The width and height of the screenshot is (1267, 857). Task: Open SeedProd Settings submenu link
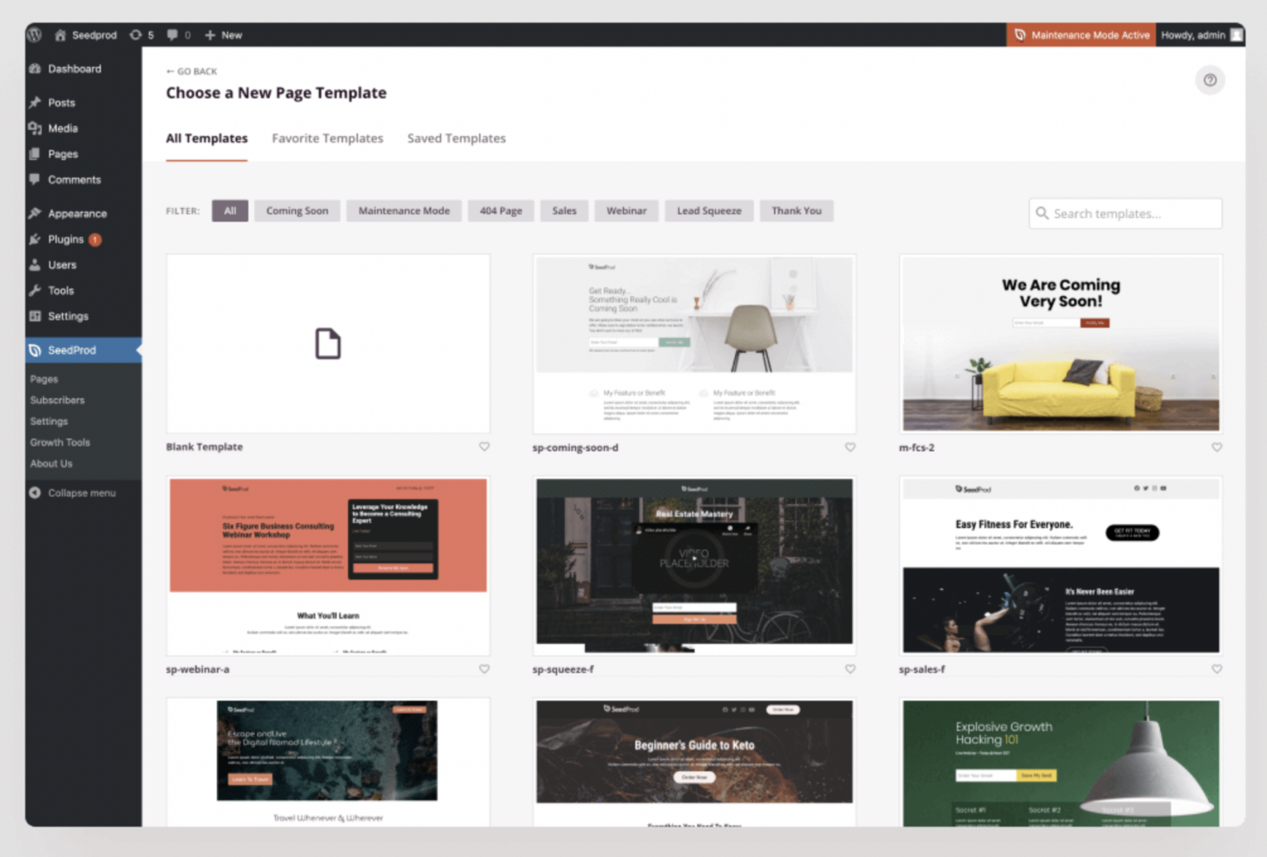(49, 421)
